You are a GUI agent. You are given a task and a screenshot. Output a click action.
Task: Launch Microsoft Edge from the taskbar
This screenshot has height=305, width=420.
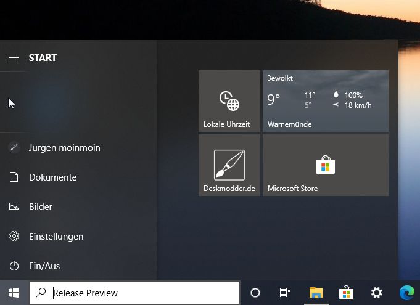(x=406, y=293)
